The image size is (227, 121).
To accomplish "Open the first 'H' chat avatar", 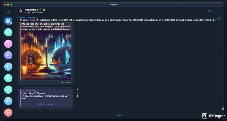I will tap(8, 32).
